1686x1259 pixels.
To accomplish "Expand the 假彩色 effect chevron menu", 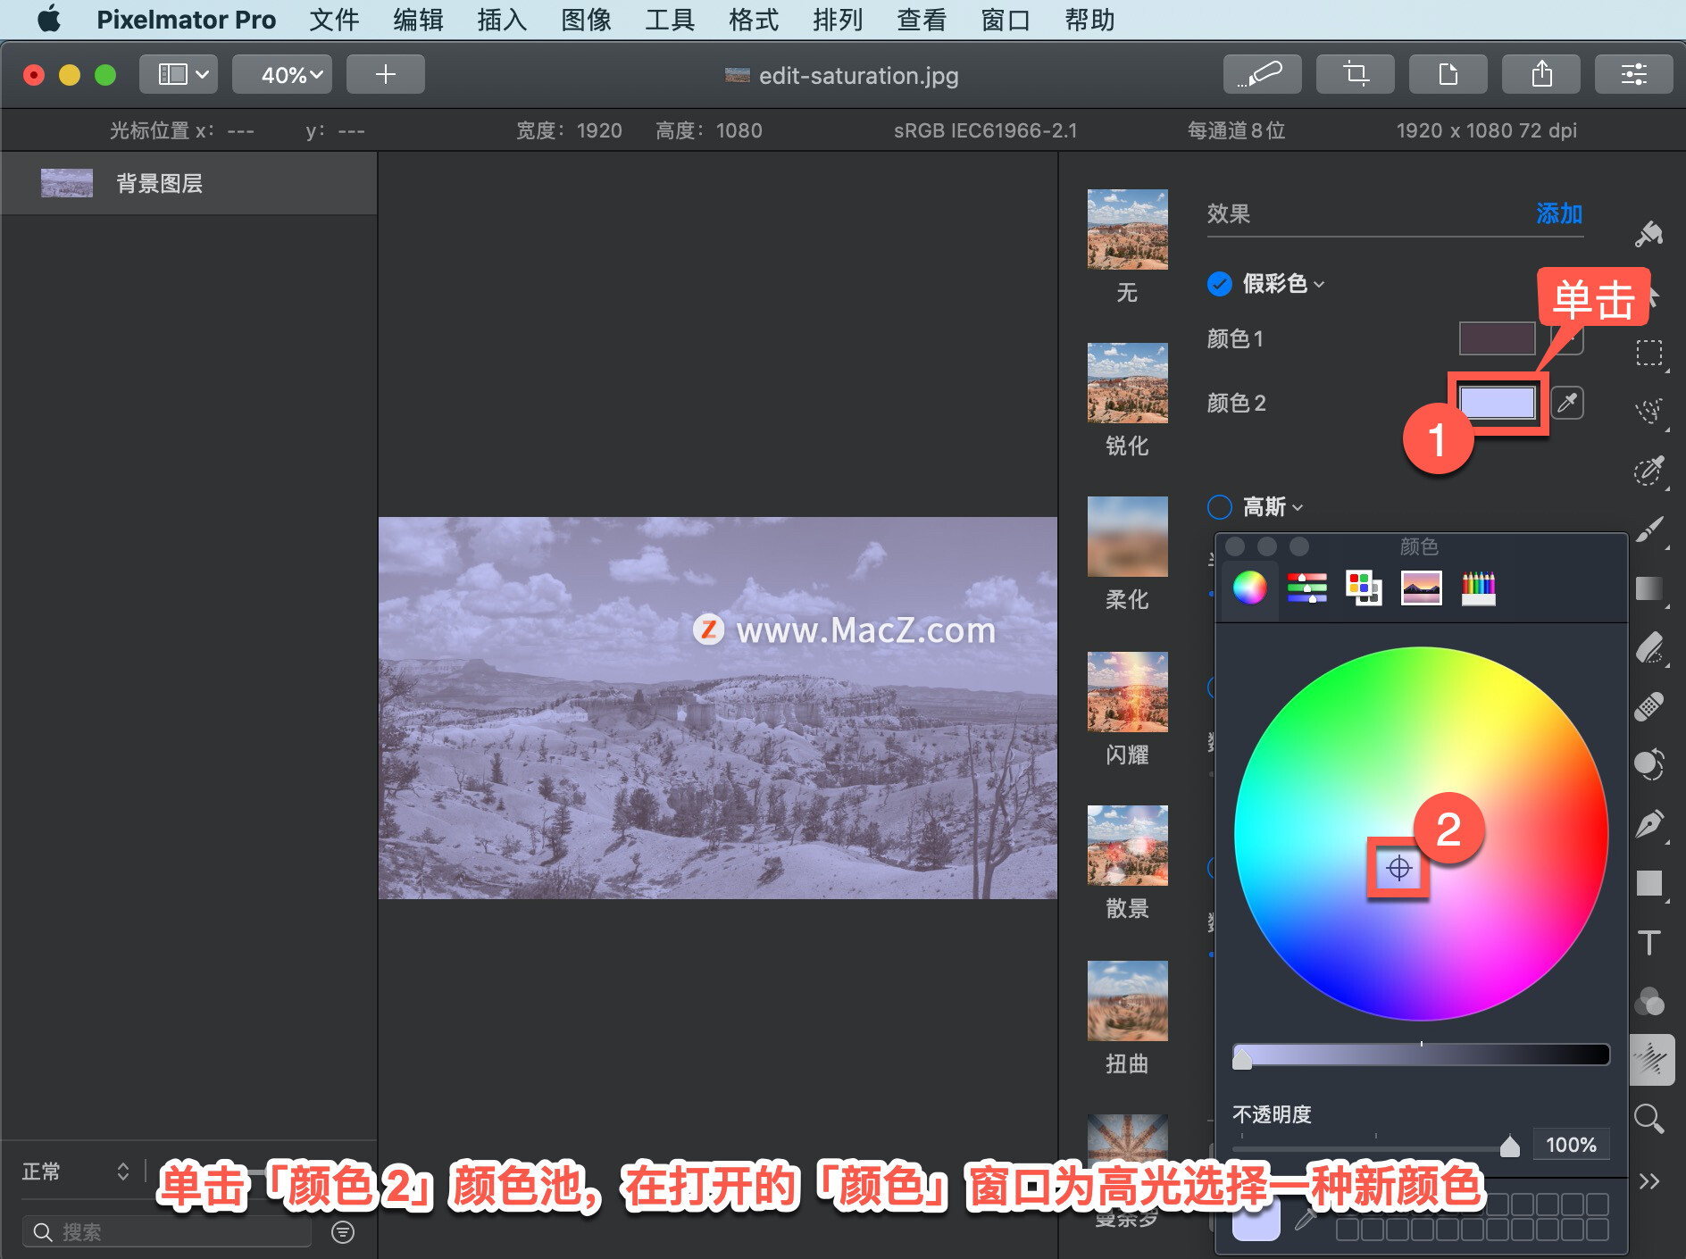I will pos(1320,285).
